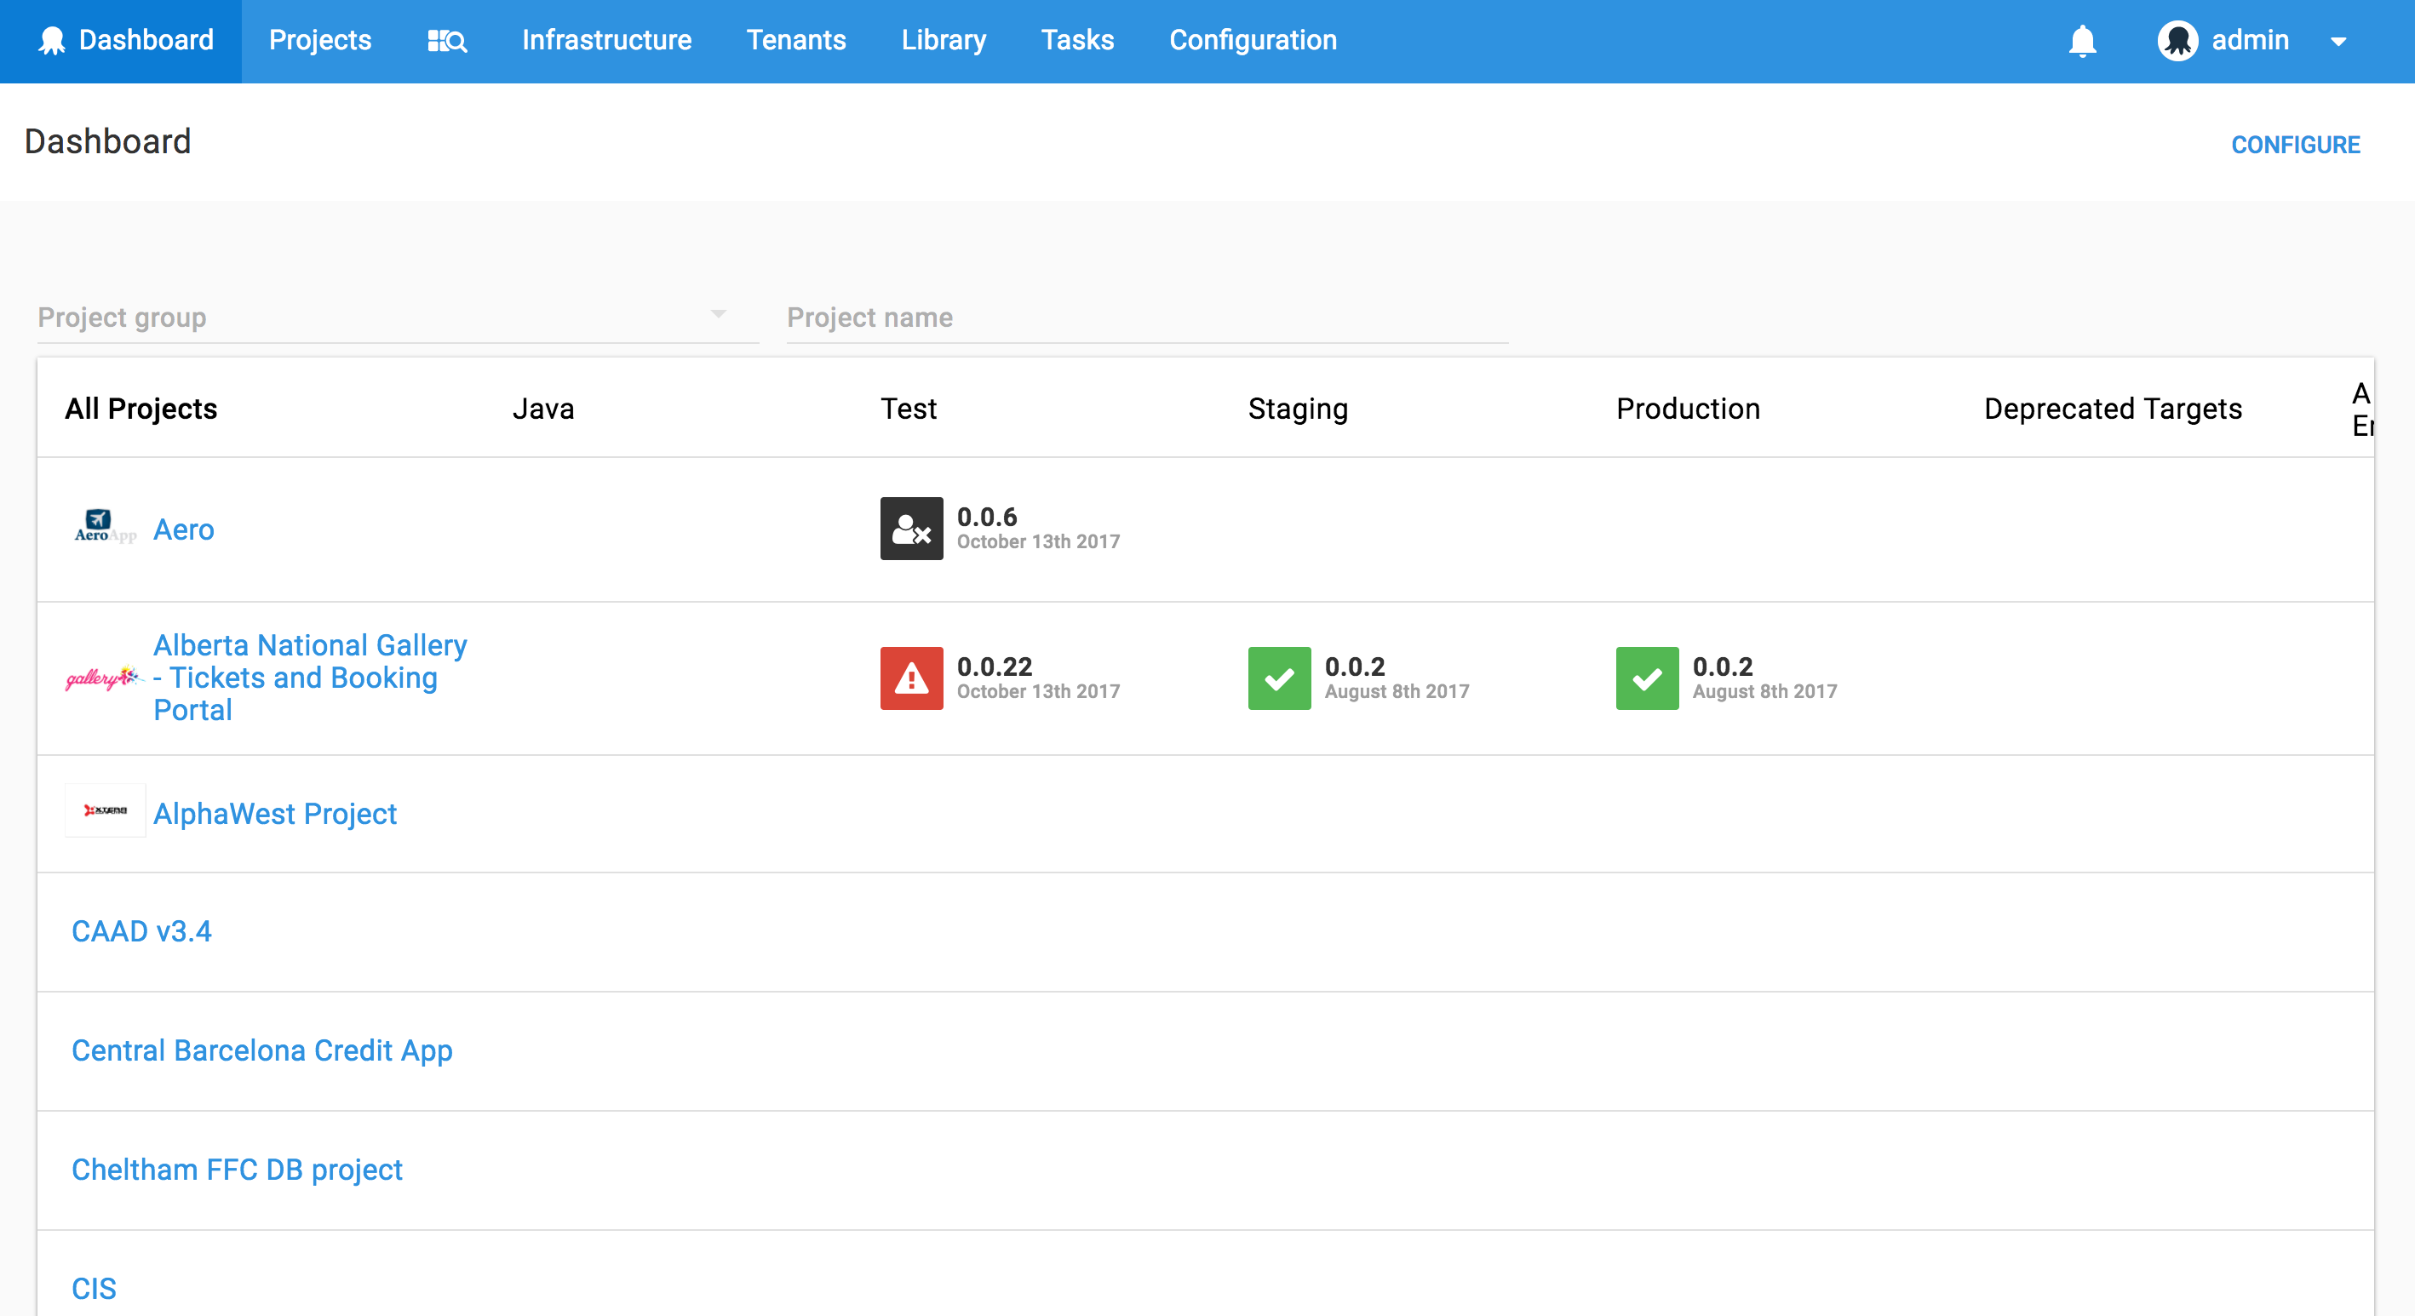
Task: Click the Octopus logo next to Dashboard
Action: click(x=53, y=40)
